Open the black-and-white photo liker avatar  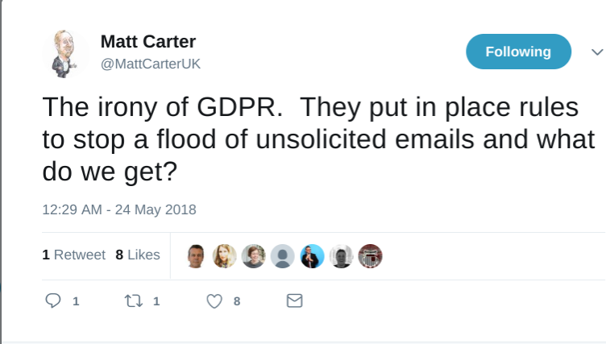(341, 256)
